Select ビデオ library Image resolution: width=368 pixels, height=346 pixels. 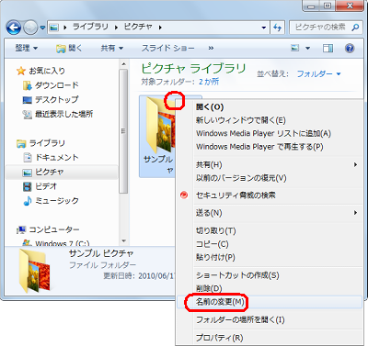click(46, 186)
